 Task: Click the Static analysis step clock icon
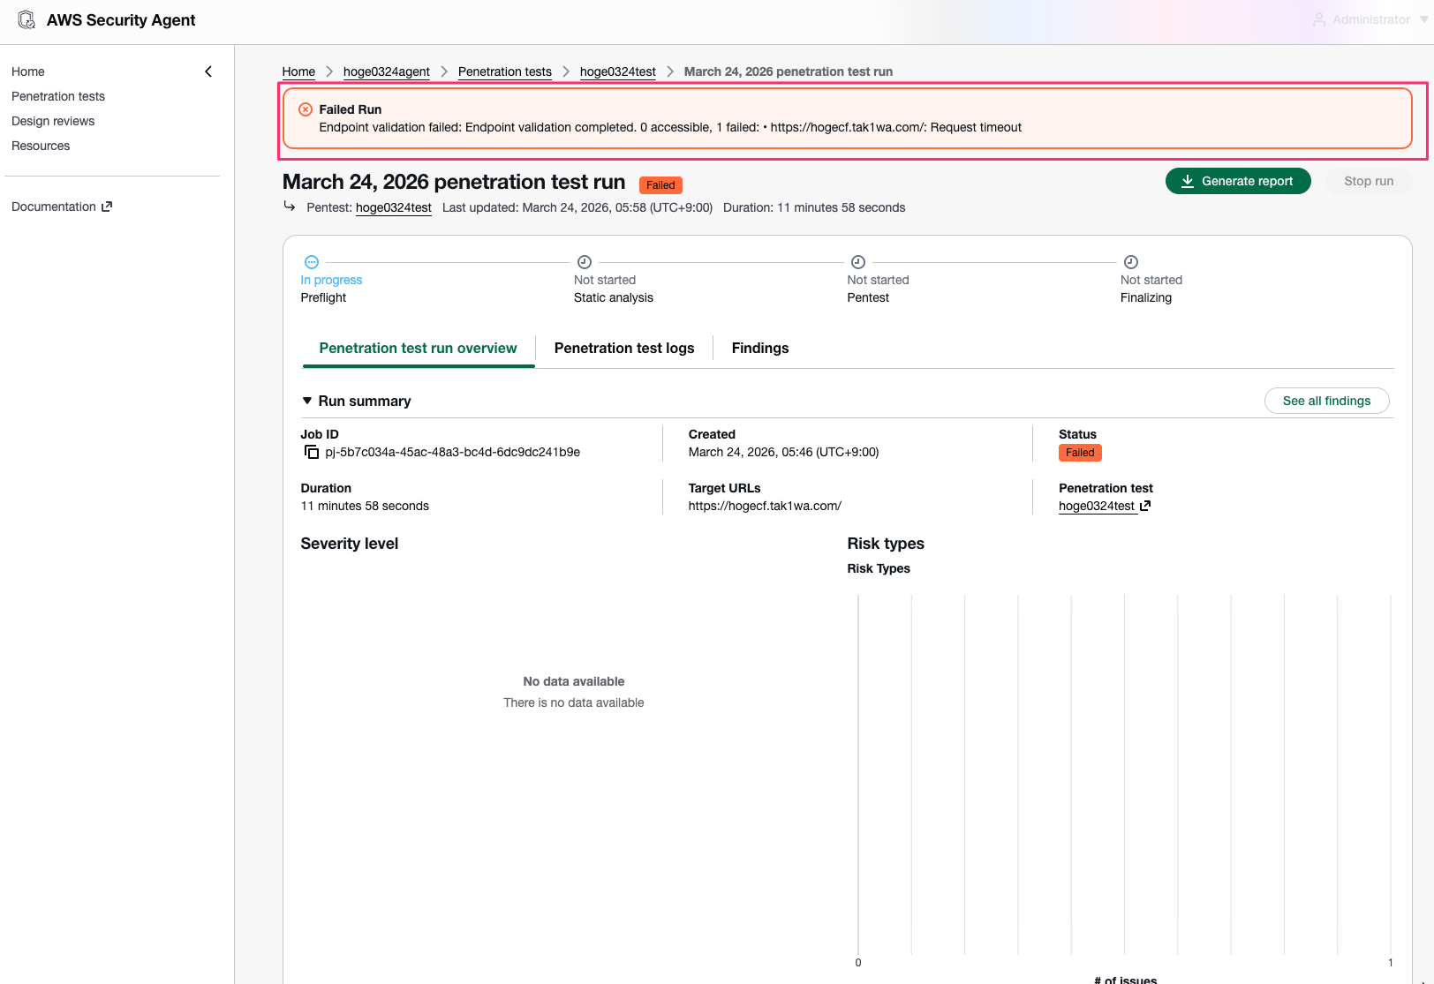584,262
